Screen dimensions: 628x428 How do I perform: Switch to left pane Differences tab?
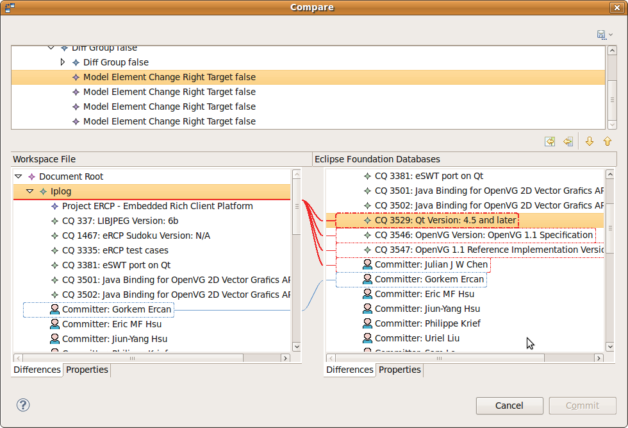click(37, 370)
